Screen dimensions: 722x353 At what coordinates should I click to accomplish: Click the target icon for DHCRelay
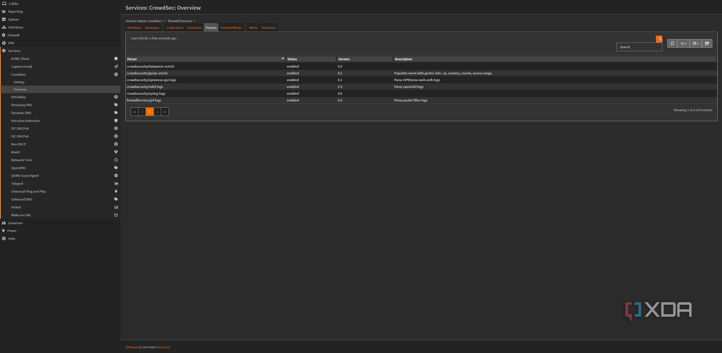(116, 97)
